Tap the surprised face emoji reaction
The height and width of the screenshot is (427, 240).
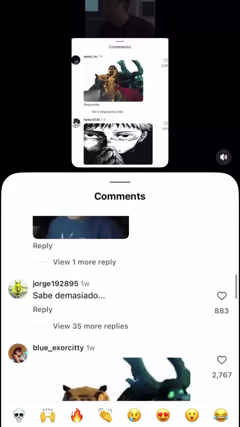192,415
